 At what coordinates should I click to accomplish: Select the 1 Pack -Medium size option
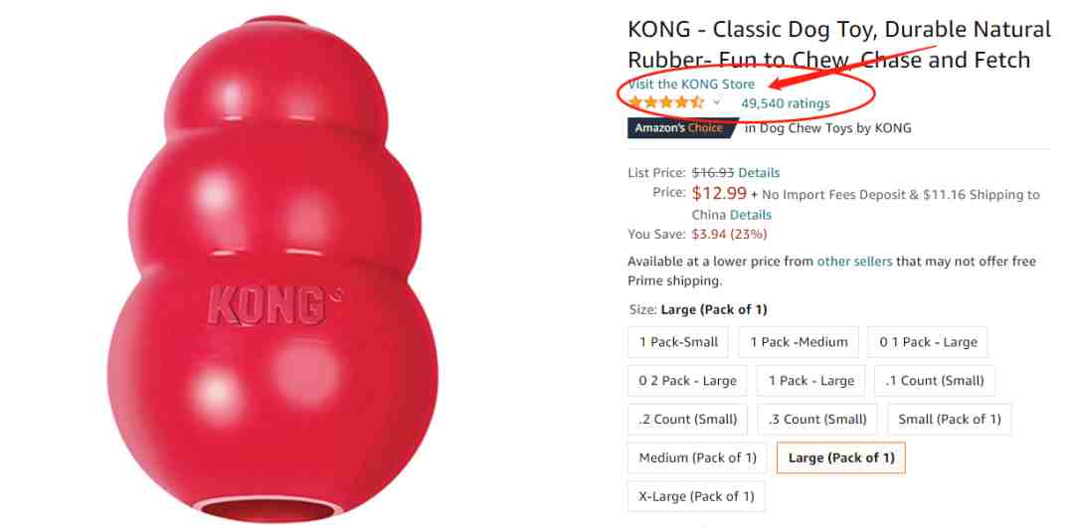tap(799, 342)
